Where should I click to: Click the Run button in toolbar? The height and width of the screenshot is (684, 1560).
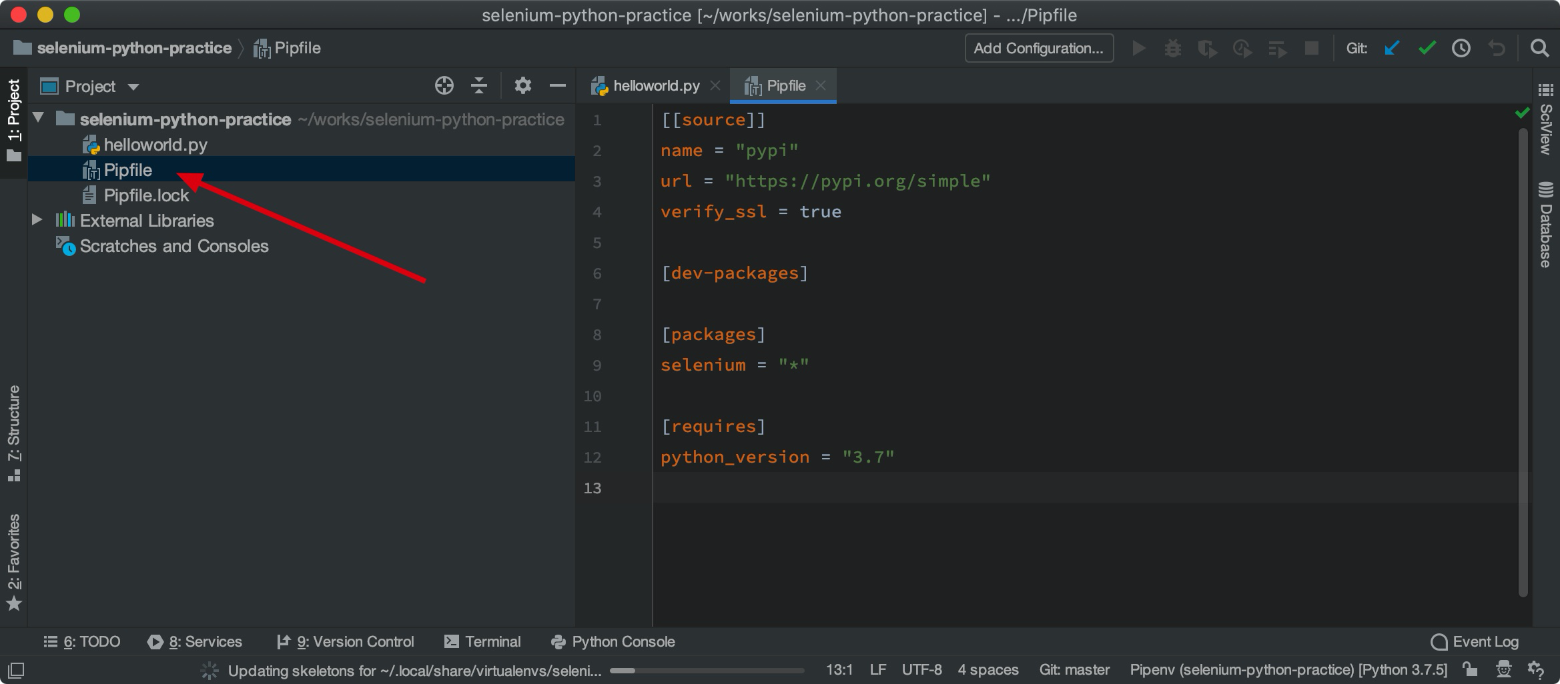[x=1139, y=48]
